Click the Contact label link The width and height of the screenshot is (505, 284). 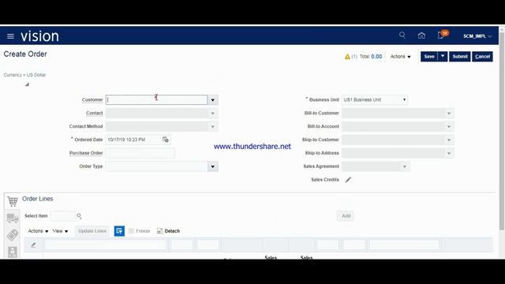tap(95, 113)
